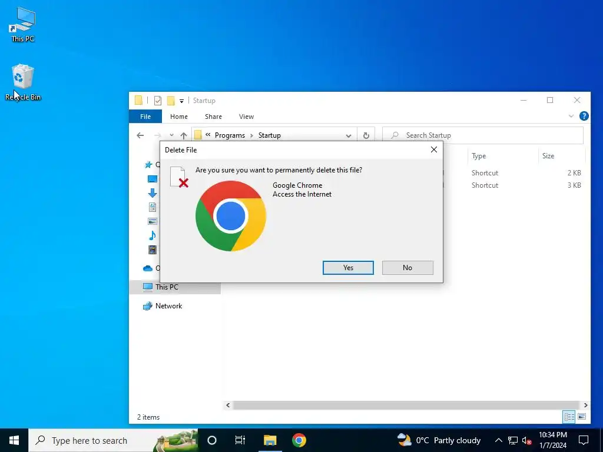Open Desktop icon in sidebar
The image size is (603, 452).
click(x=153, y=179)
